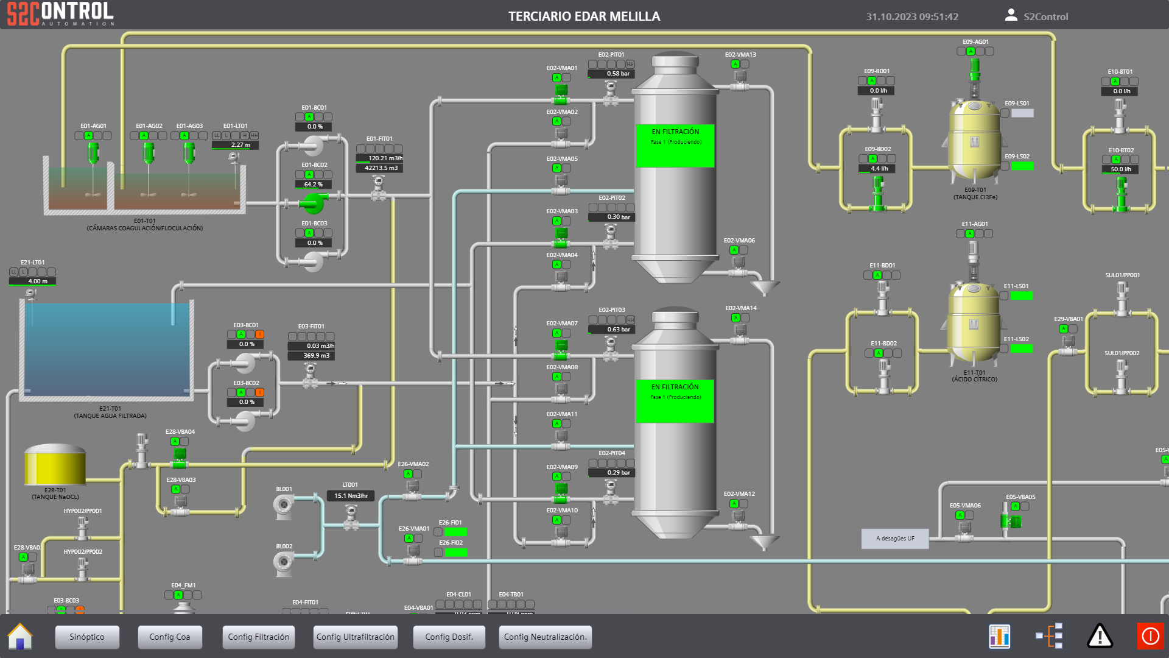Toggle orange manual indicator on E03-BC01
1169x658 pixels.
(x=259, y=334)
